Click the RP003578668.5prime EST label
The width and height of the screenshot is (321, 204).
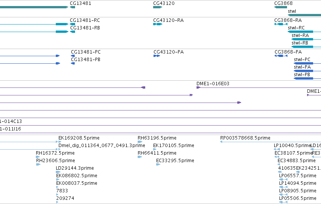coord(245,138)
